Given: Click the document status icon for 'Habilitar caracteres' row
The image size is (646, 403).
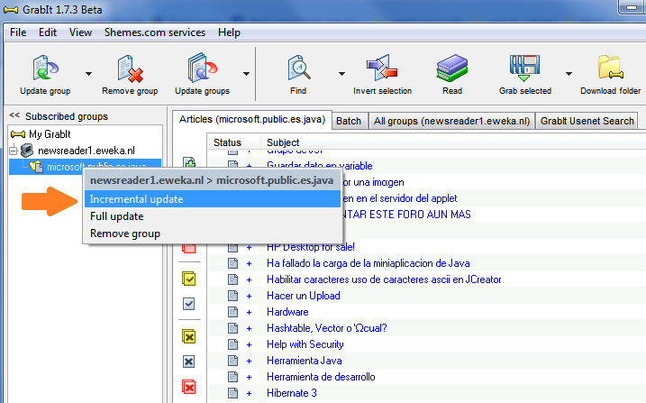Looking at the screenshot, I should 232,279.
